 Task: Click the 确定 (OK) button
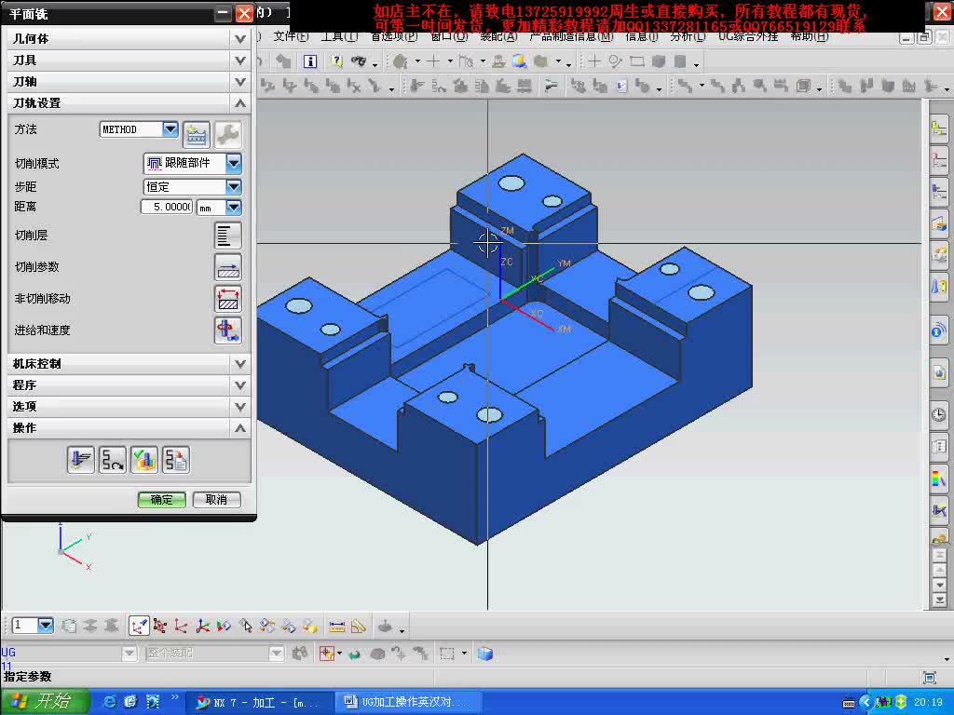click(162, 500)
